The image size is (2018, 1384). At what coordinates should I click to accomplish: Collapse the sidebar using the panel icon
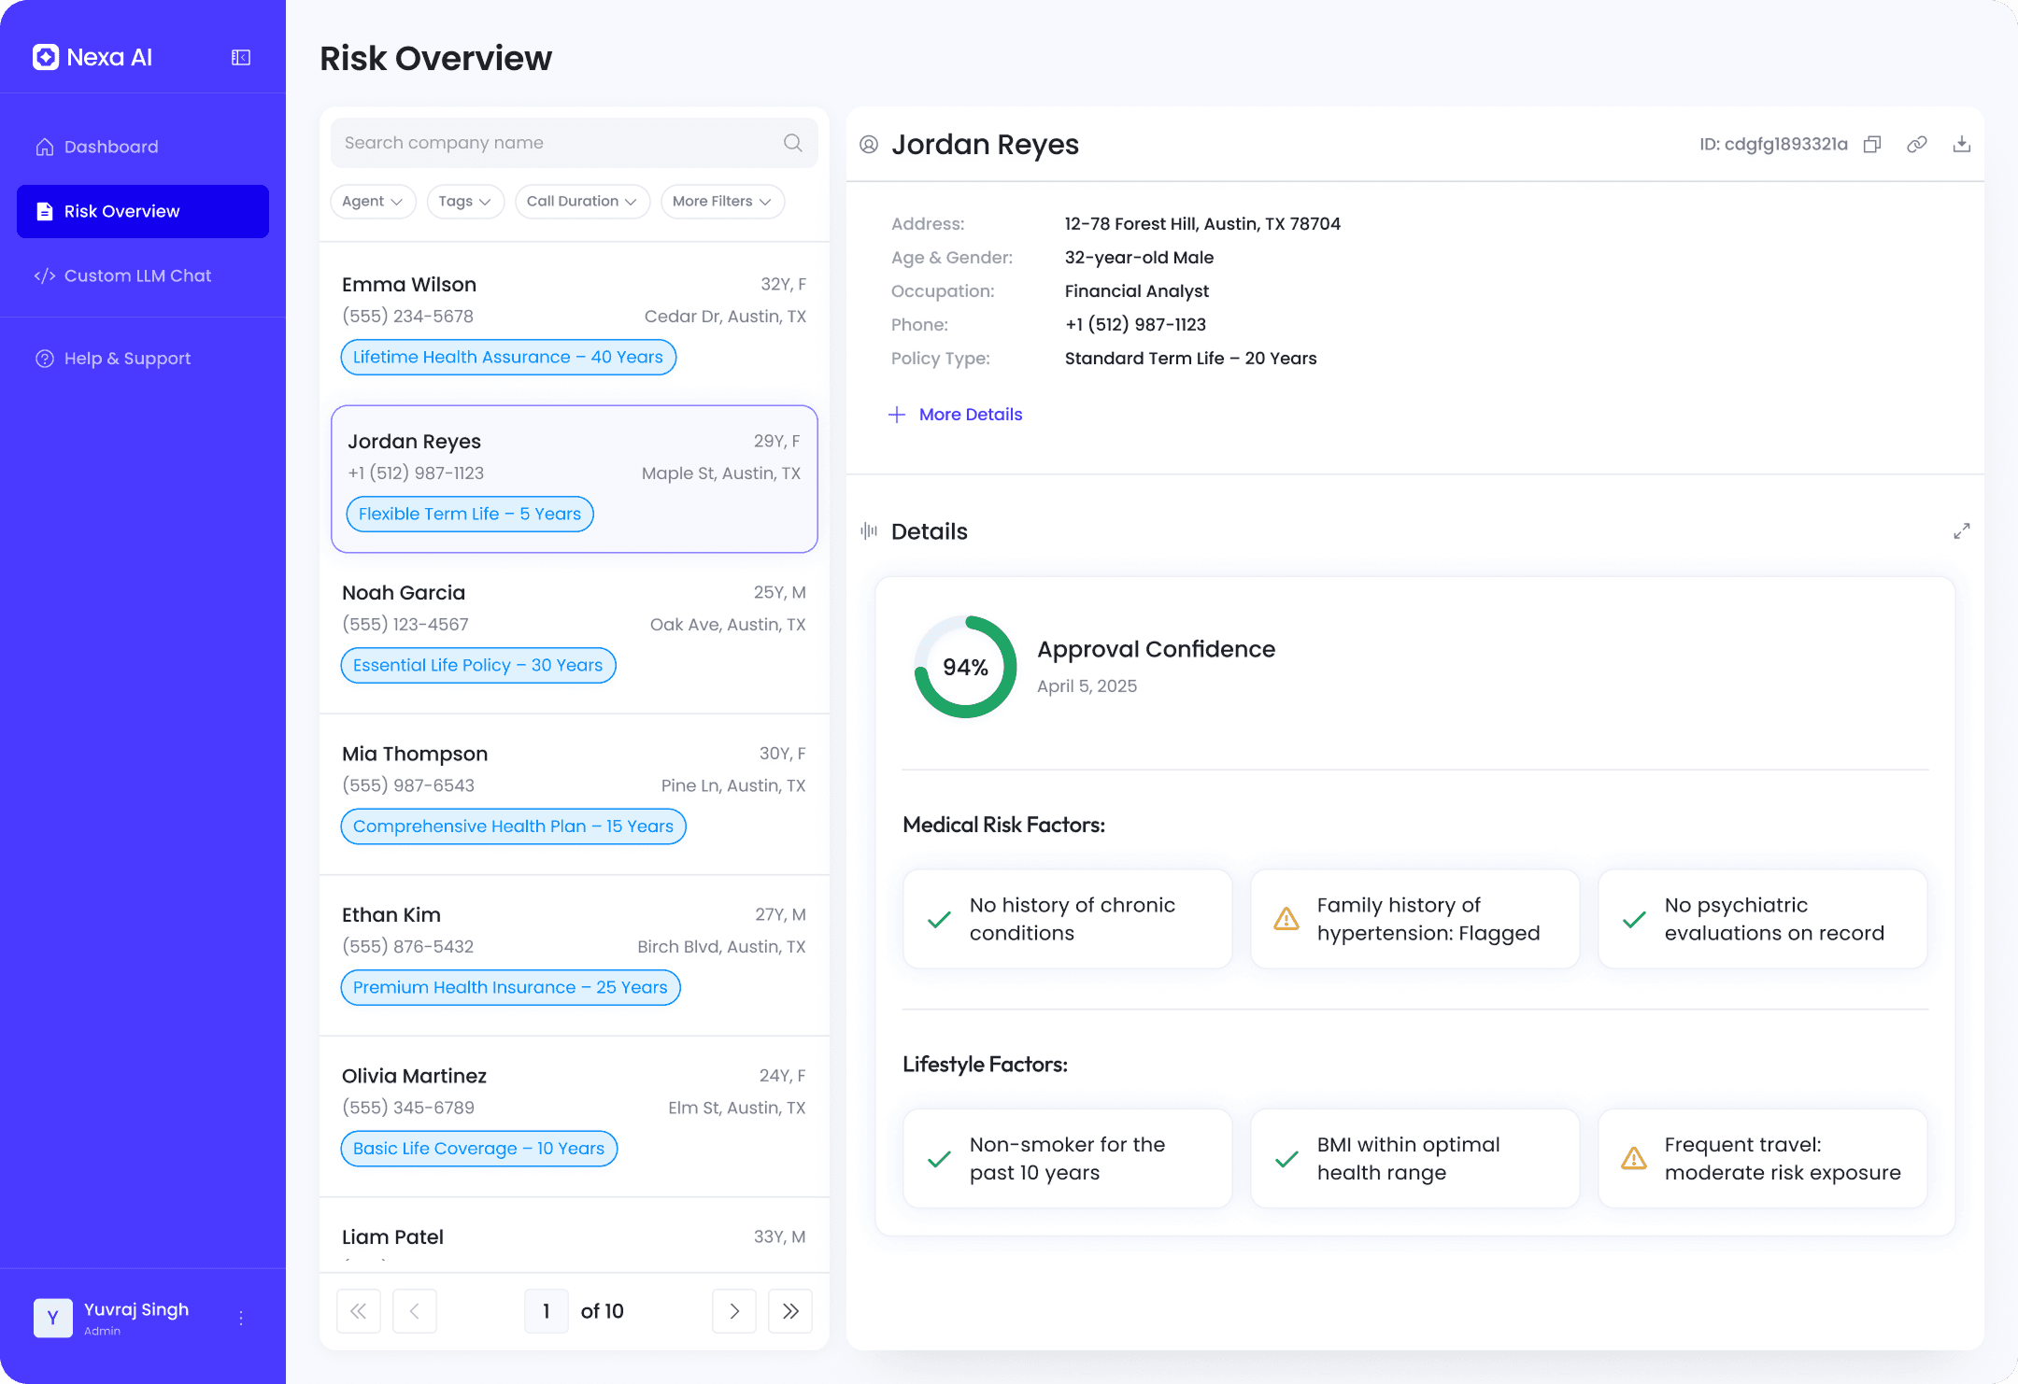click(240, 57)
